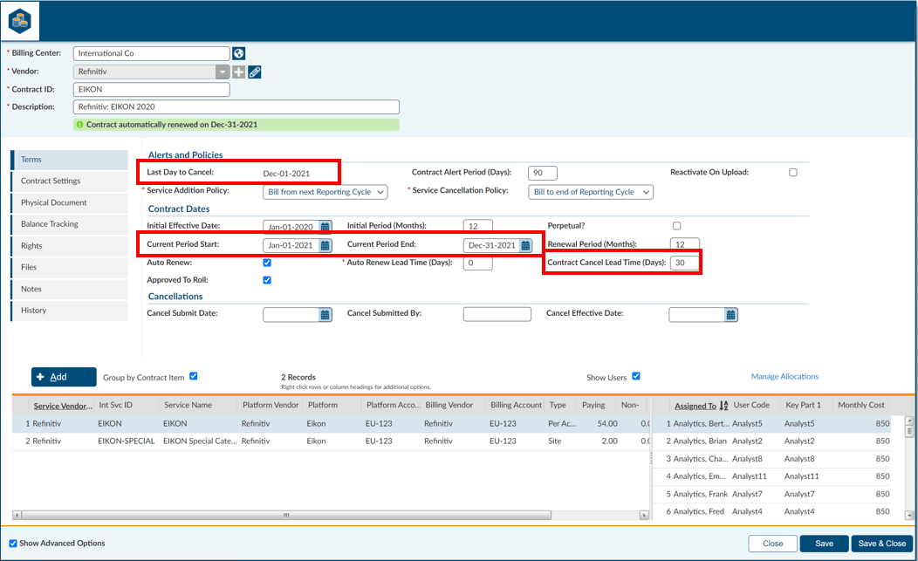The height and width of the screenshot is (561, 918).
Task: Click the users list scroll up arrow
Action: pyautogui.click(x=908, y=420)
